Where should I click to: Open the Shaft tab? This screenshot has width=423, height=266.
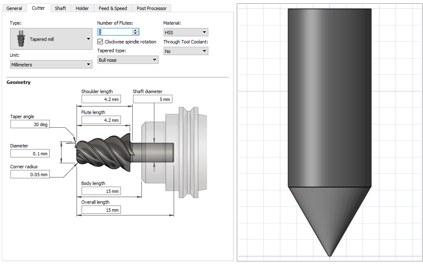click(60, 8)
